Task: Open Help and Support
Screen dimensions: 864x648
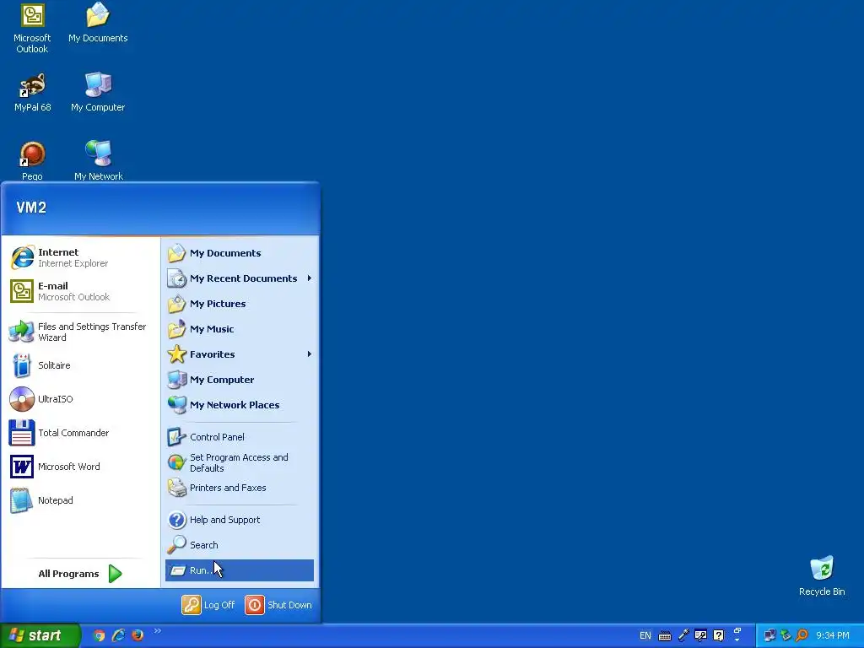Action: [x=240, y=520]
